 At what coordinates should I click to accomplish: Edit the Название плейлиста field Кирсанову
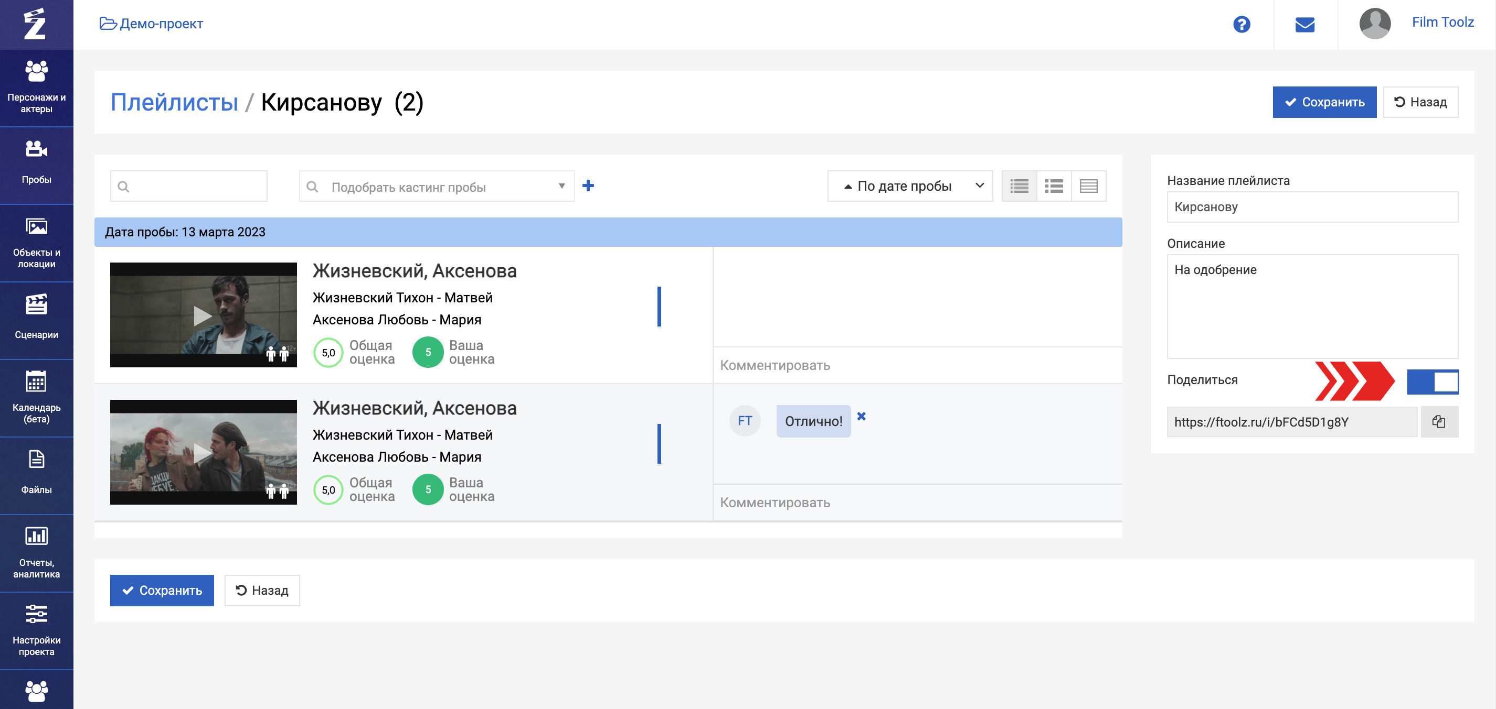pyautogui.click(x=1312, y=207)
